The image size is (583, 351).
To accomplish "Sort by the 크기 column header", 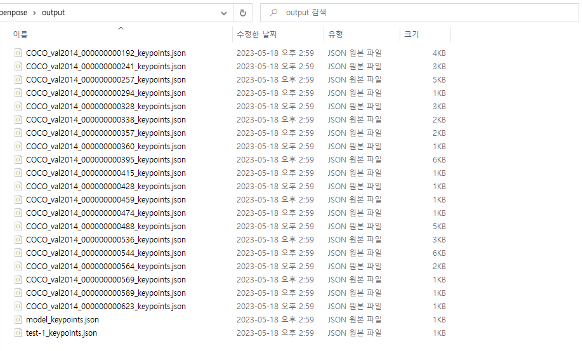I will [412, 34].
